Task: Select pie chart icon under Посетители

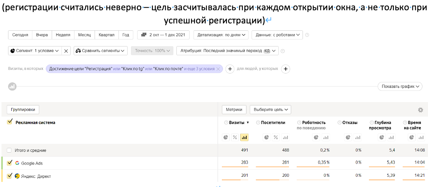Action: 267,138
